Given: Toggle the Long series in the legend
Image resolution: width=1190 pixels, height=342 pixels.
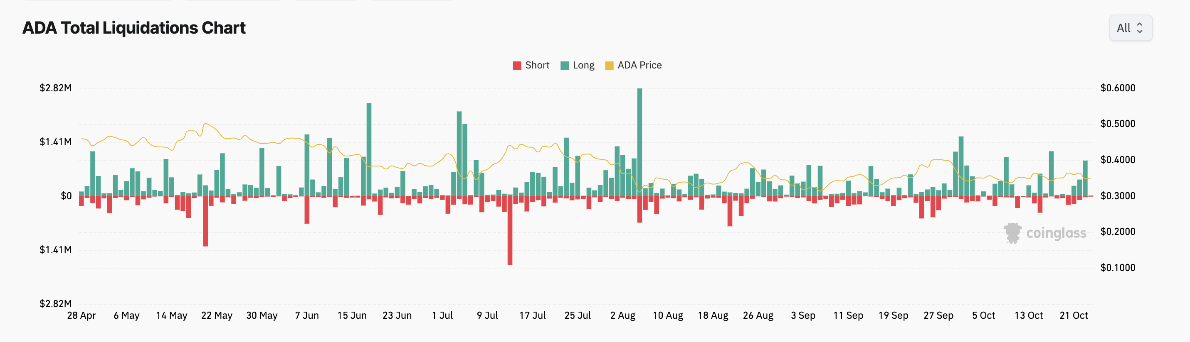Looking at the screenshot, I should [x=577, y=66].
